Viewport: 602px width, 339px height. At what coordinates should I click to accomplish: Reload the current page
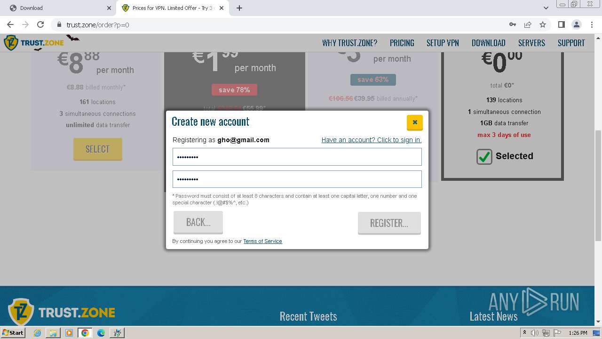pos(40,24)
